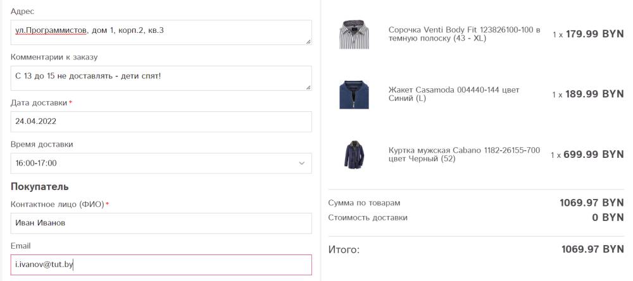Click the Стоимость доставки 0 BYN value
The width and height of the screenshot is (633, 281).
pyautogui.click(x=608, y=218)
